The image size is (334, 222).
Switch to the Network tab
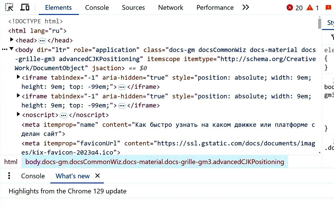tap(171, 8)
